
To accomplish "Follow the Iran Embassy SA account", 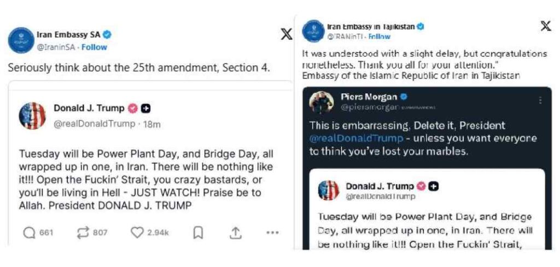I will point(94,47).
